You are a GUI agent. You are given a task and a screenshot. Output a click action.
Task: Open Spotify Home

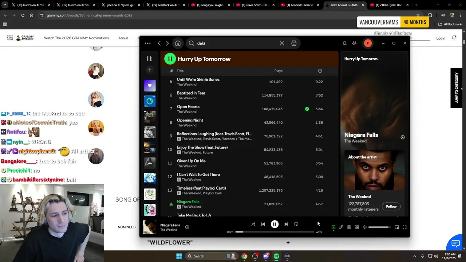178,43
